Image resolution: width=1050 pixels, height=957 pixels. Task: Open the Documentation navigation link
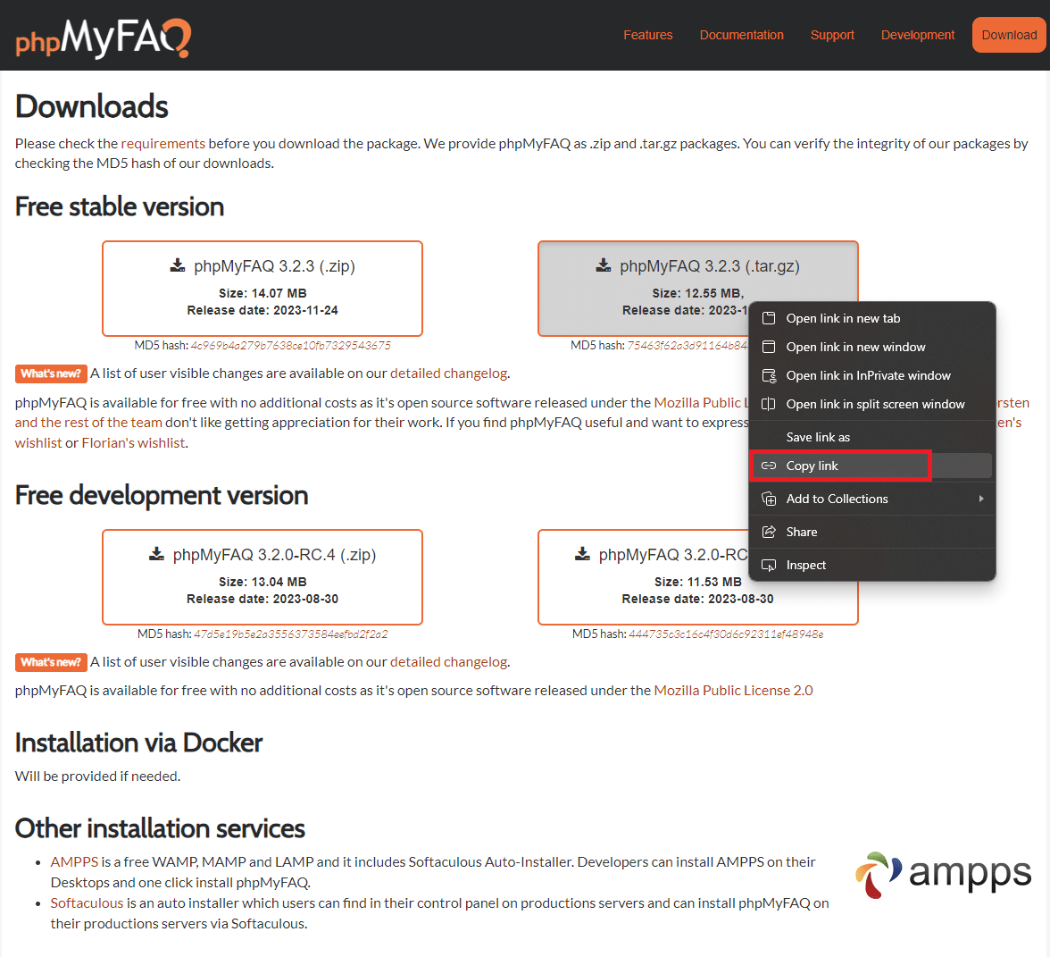point(741,35)
